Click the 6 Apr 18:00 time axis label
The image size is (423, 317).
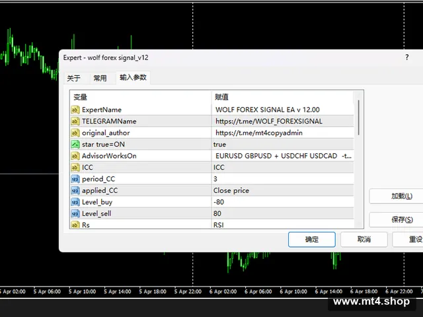364,292
